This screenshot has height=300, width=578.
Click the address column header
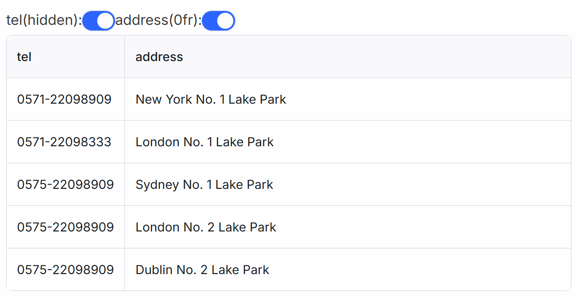159,57
